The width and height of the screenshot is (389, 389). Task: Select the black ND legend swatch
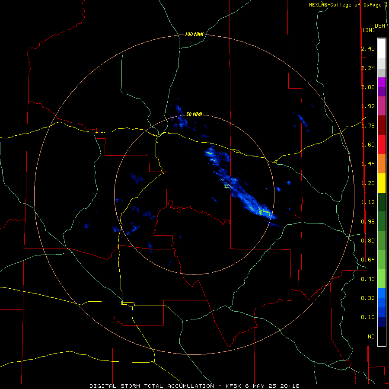[382, 336]
